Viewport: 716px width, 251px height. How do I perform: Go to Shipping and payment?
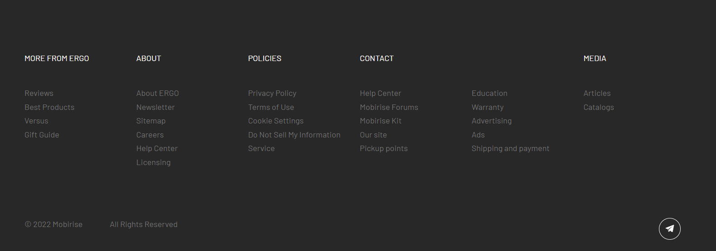(x=510, y=148)
